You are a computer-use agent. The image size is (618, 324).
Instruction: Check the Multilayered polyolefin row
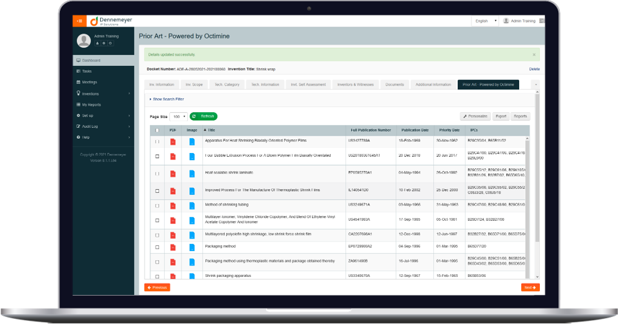click(158, 235)
